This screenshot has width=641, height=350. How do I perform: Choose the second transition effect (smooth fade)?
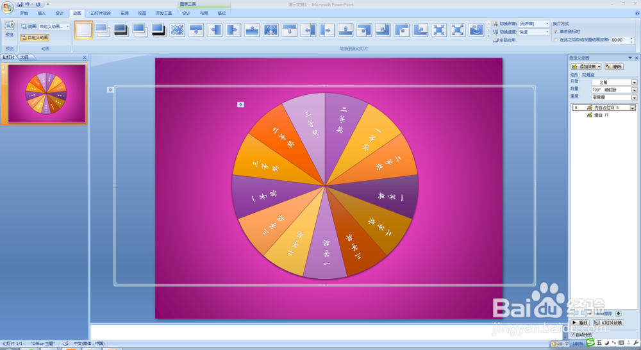(x=102, y=30)
